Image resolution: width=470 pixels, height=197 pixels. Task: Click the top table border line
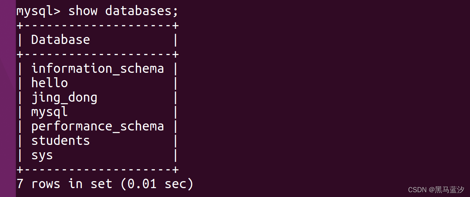click(x=97, y=25)
